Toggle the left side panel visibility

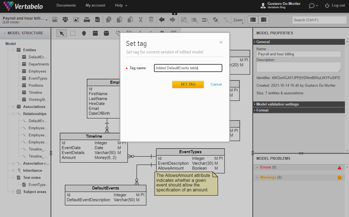[253, 20]
